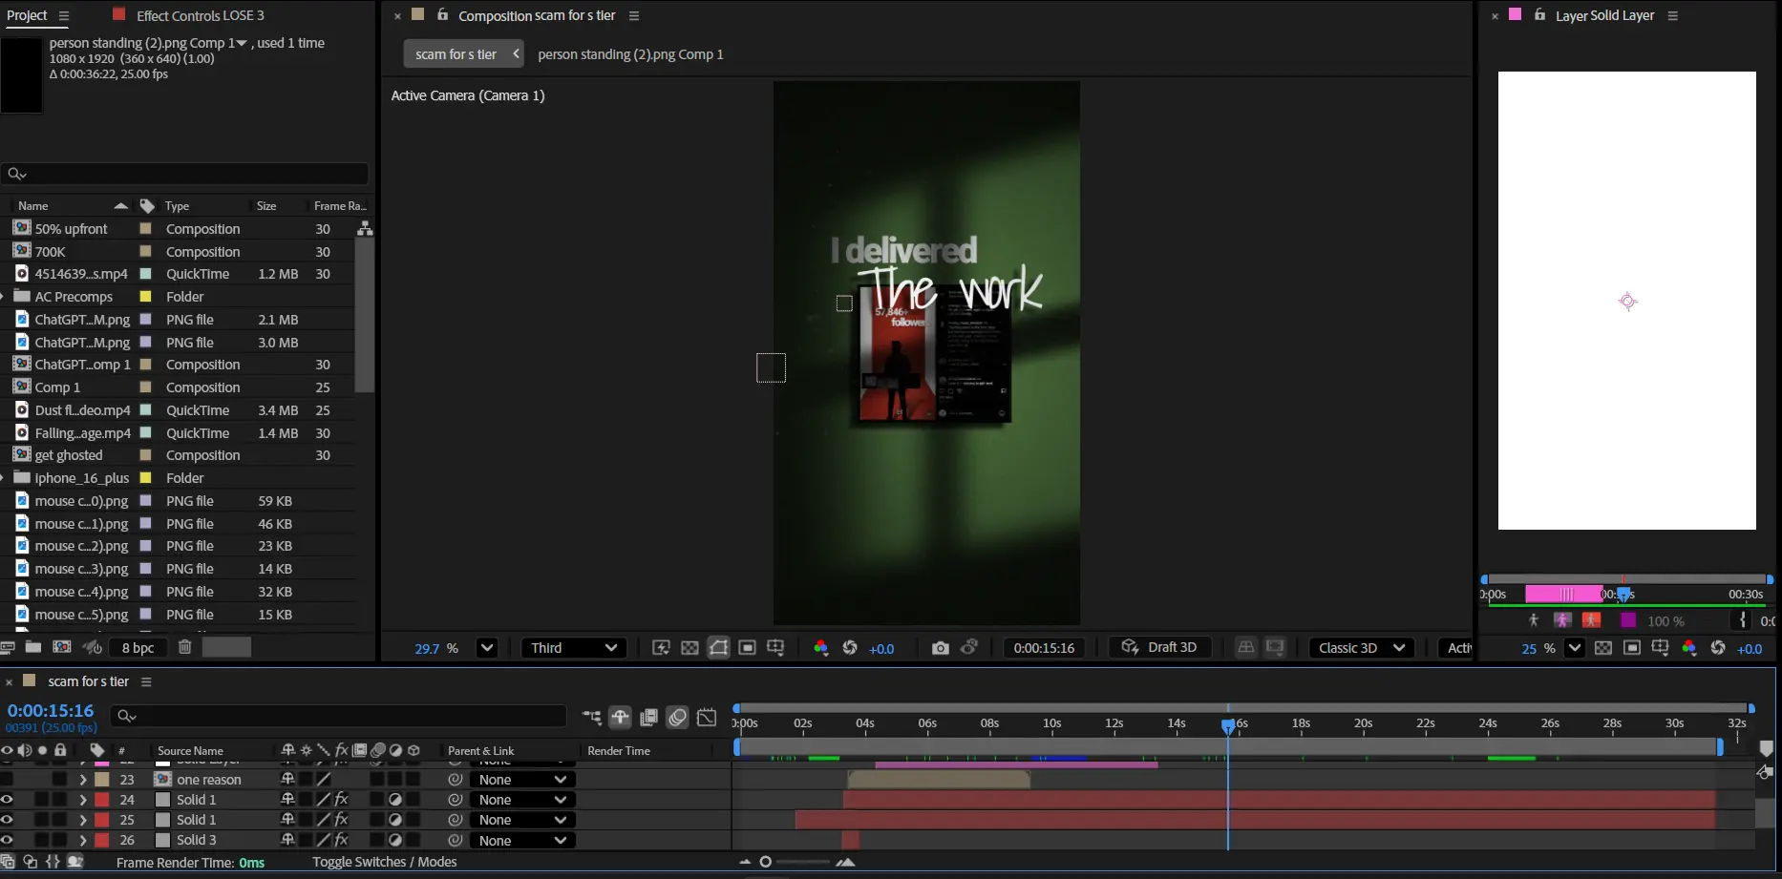Click Toggle Switches / Modes button
Screen dimensions: 1782x879
pos(384,862)
